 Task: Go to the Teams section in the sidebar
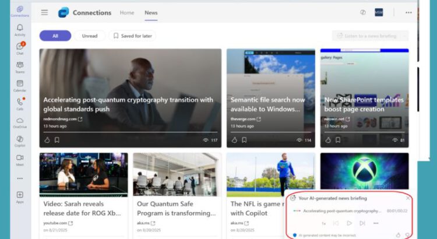20,67
